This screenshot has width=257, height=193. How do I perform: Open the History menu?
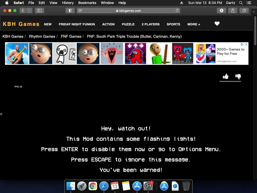click(68, 3)
